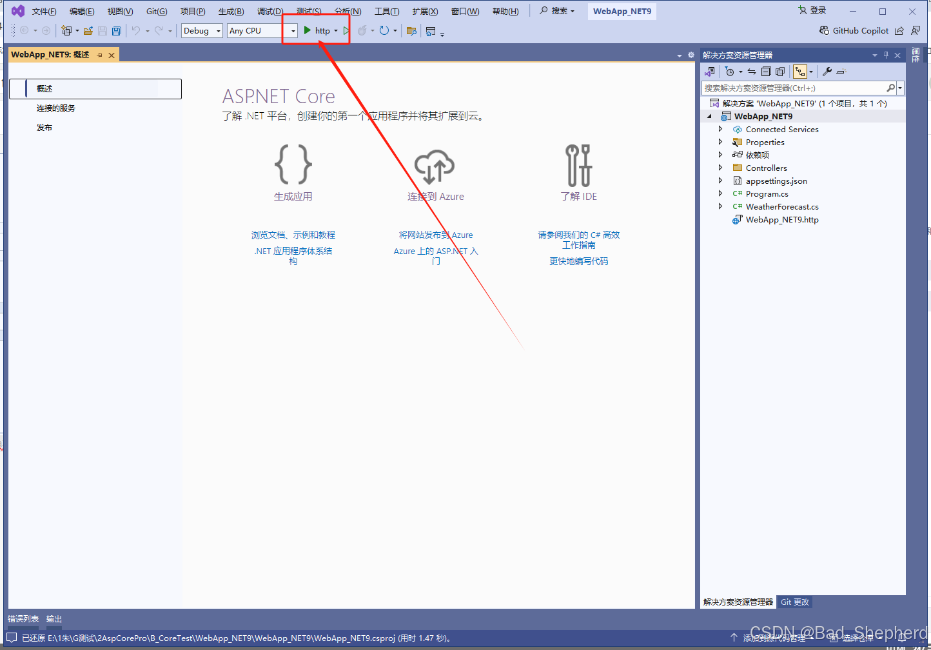Click the Save All toolbar icon
This screenshot has height=650, width=931.
coord(117,30)
